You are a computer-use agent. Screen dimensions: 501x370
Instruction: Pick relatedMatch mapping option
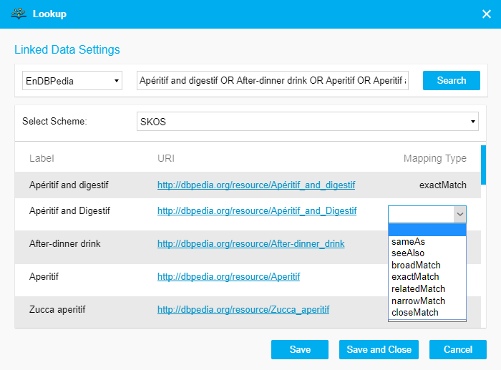(x=417, y=288)
